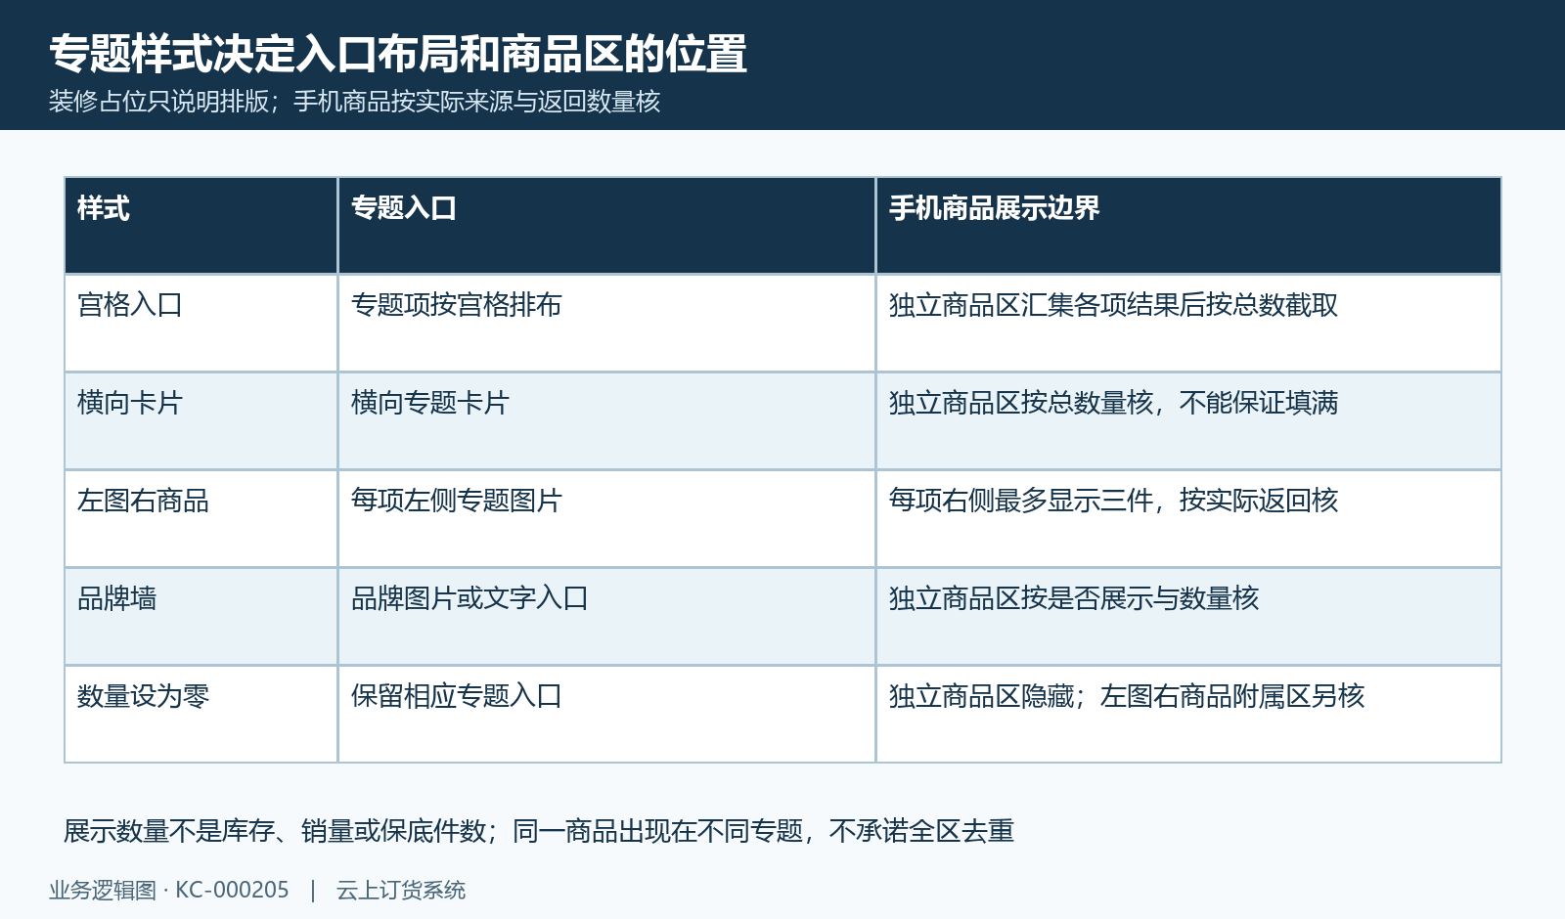Viewport: 1565px width, 919px height.
Task: Click the 手机商品展示边界 column header
Action: [1188, 225]
